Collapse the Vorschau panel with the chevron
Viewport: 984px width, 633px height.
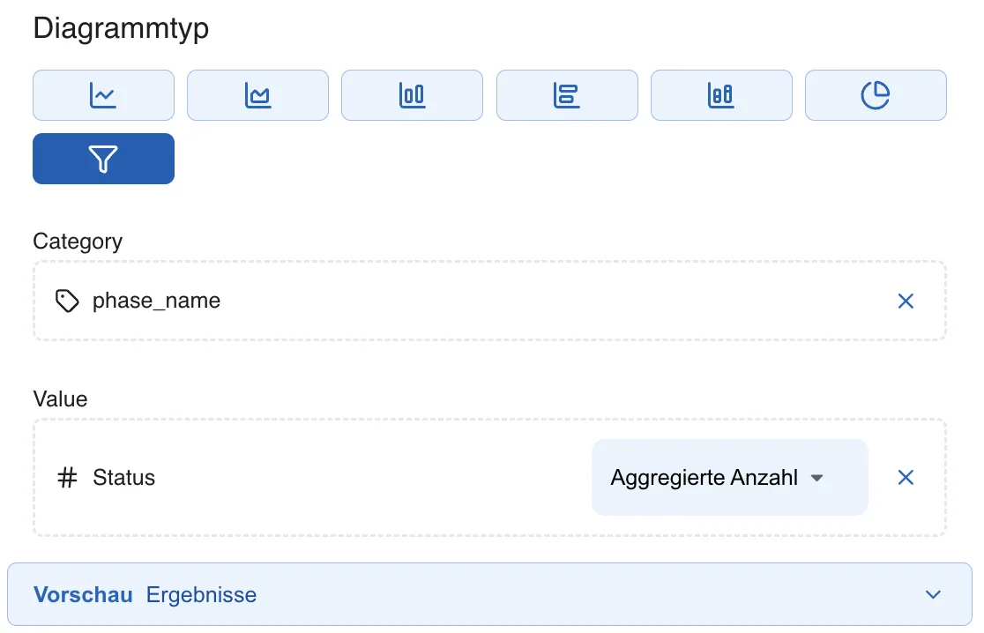933,595
